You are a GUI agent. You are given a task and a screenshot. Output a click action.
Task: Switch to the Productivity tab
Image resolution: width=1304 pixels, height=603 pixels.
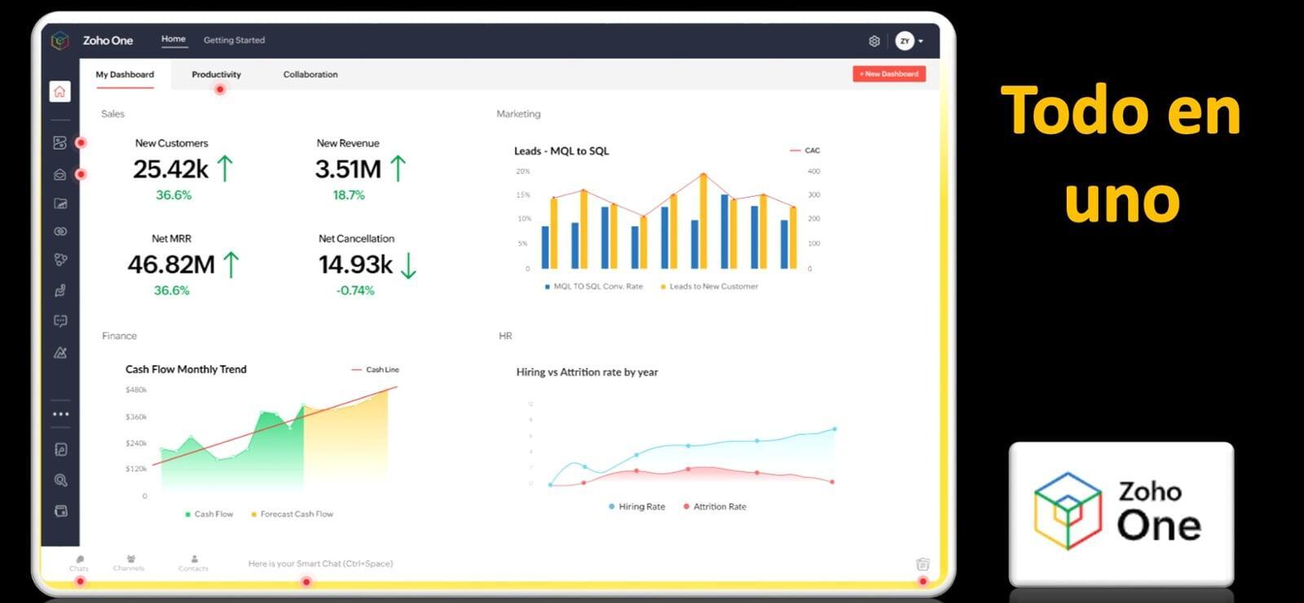[216, 75]
